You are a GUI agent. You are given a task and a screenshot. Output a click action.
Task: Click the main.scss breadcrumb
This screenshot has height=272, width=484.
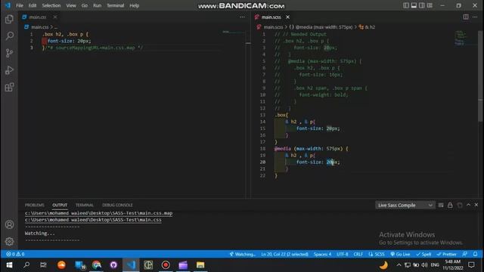coord(273,27)
